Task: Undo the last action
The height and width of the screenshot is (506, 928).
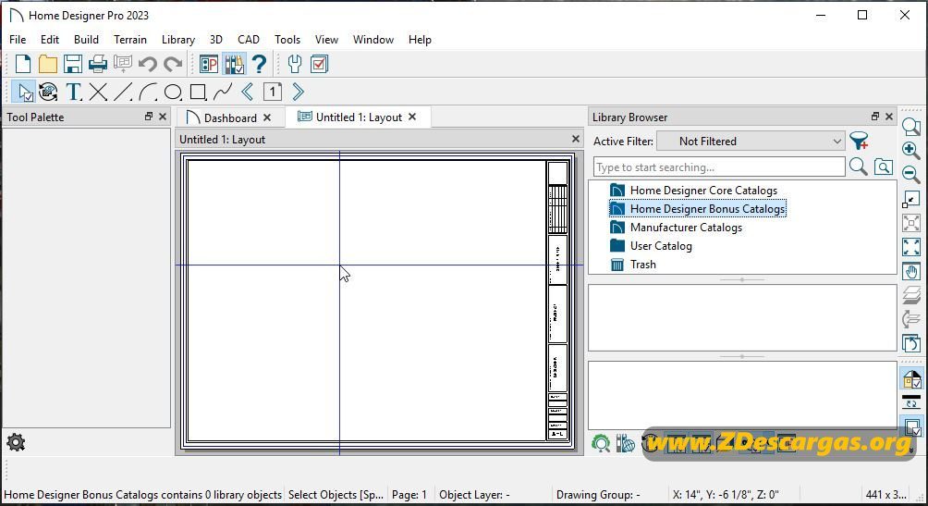Action: 147,64
